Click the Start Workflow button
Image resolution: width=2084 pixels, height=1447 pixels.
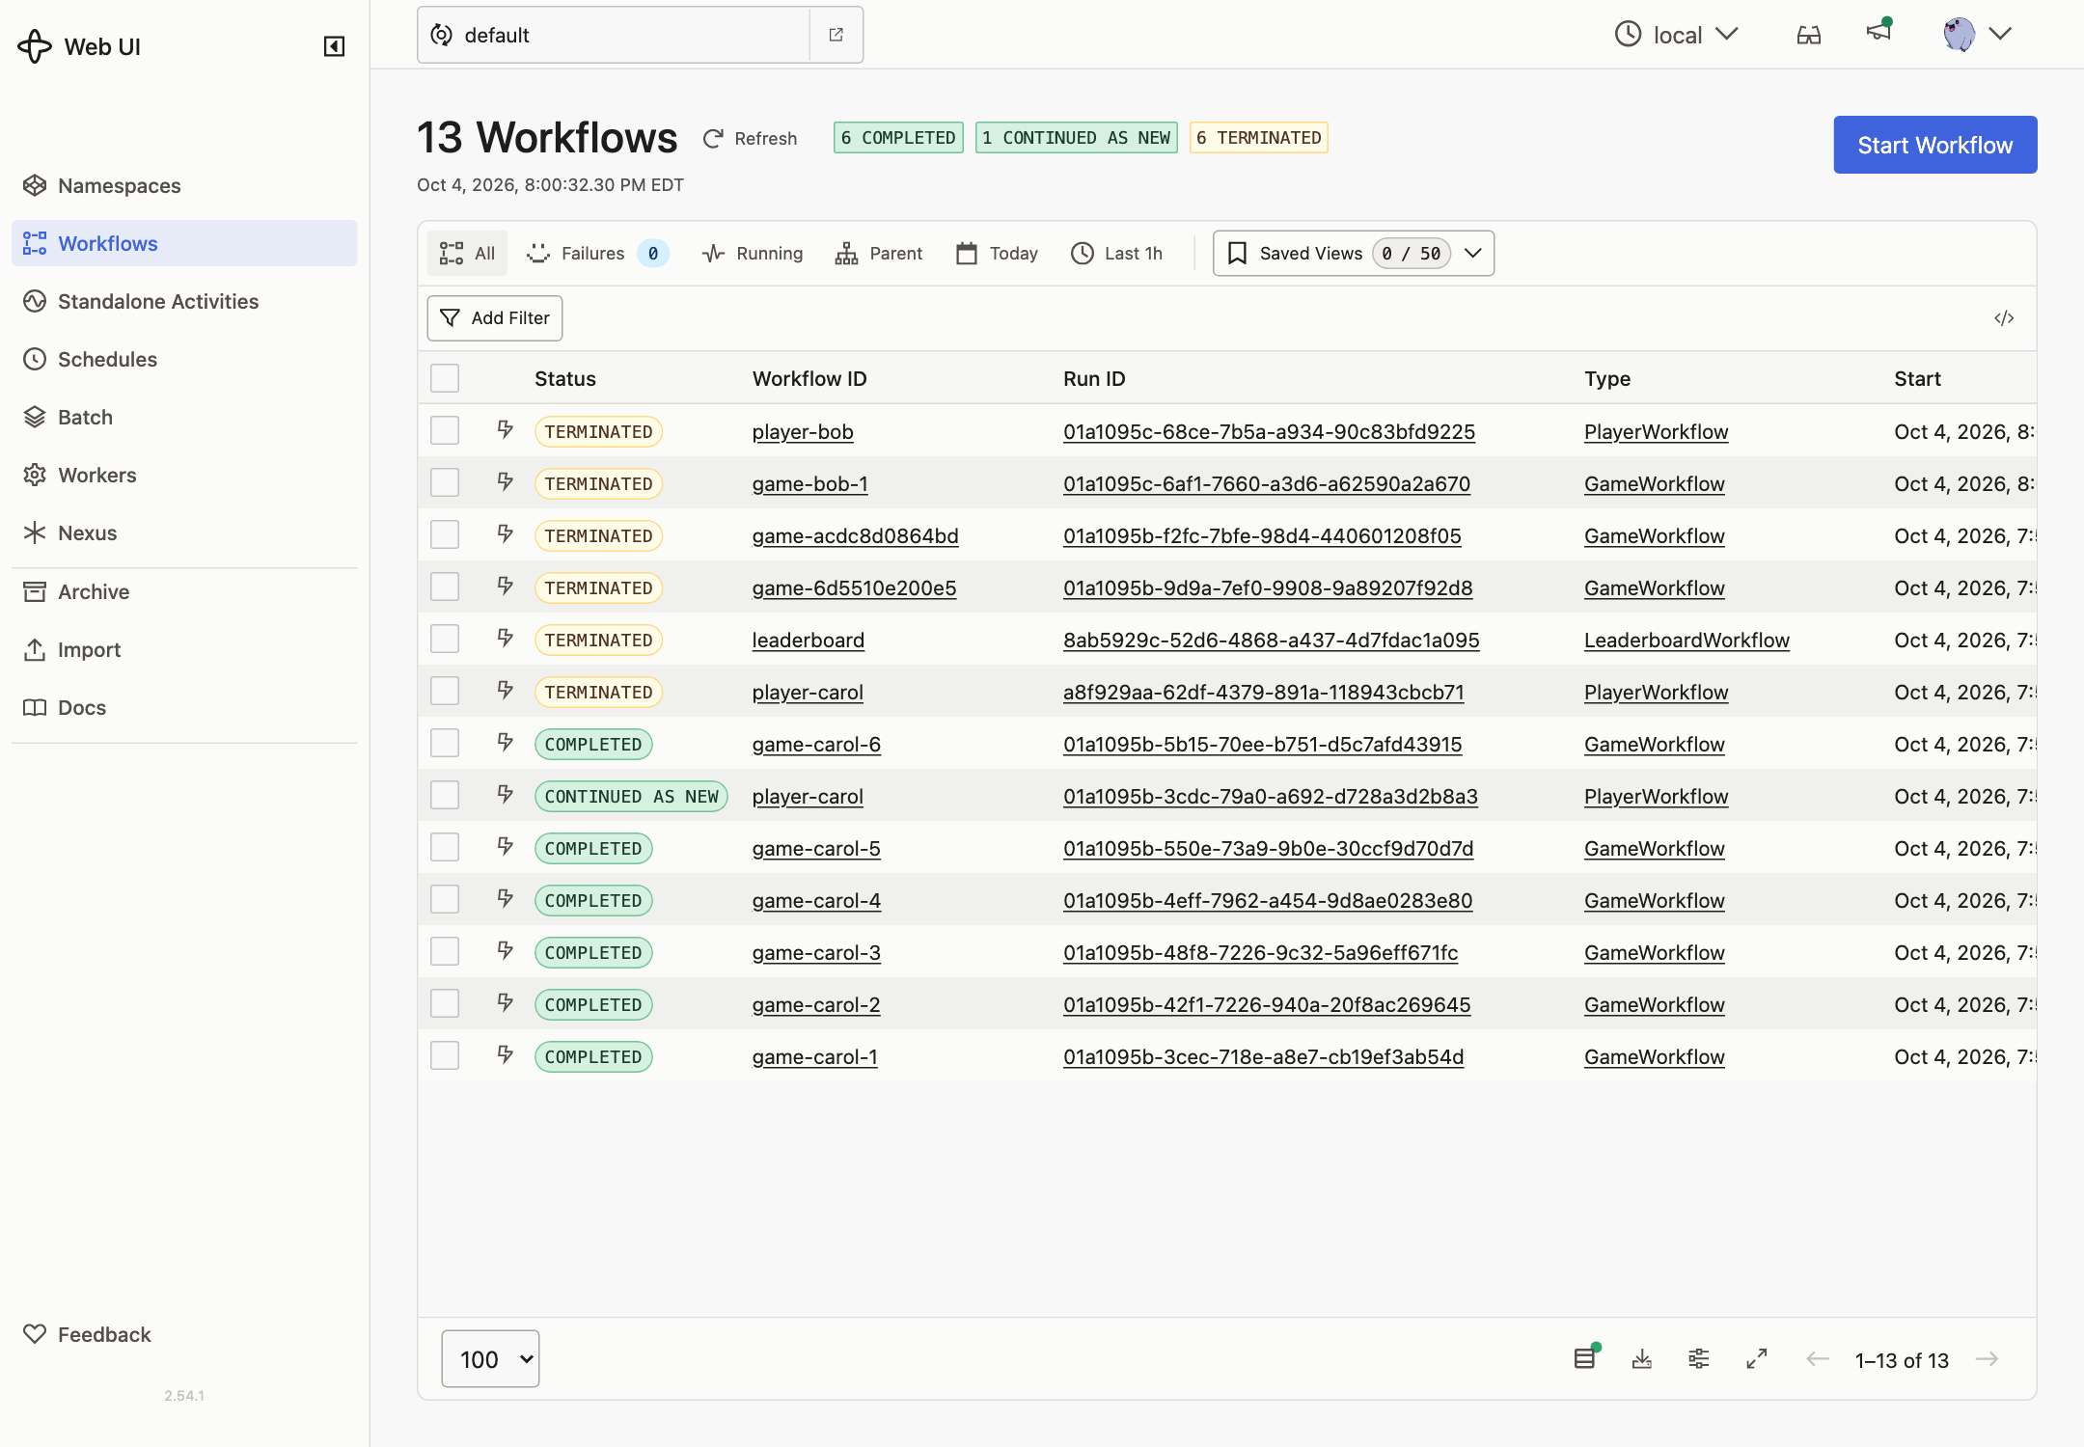point(1934,145)
